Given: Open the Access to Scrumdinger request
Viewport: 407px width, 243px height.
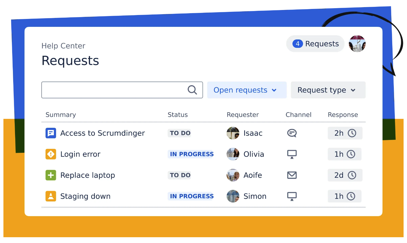Looking at the screenshot, I should tap(102, 133).
